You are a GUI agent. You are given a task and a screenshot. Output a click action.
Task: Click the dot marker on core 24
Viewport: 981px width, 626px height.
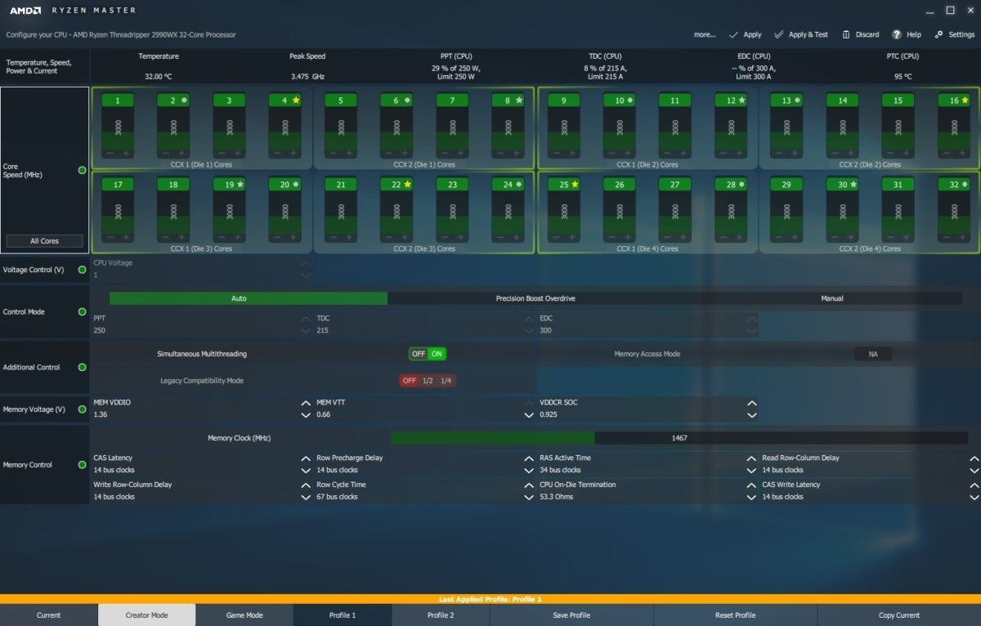pos(519,185)
